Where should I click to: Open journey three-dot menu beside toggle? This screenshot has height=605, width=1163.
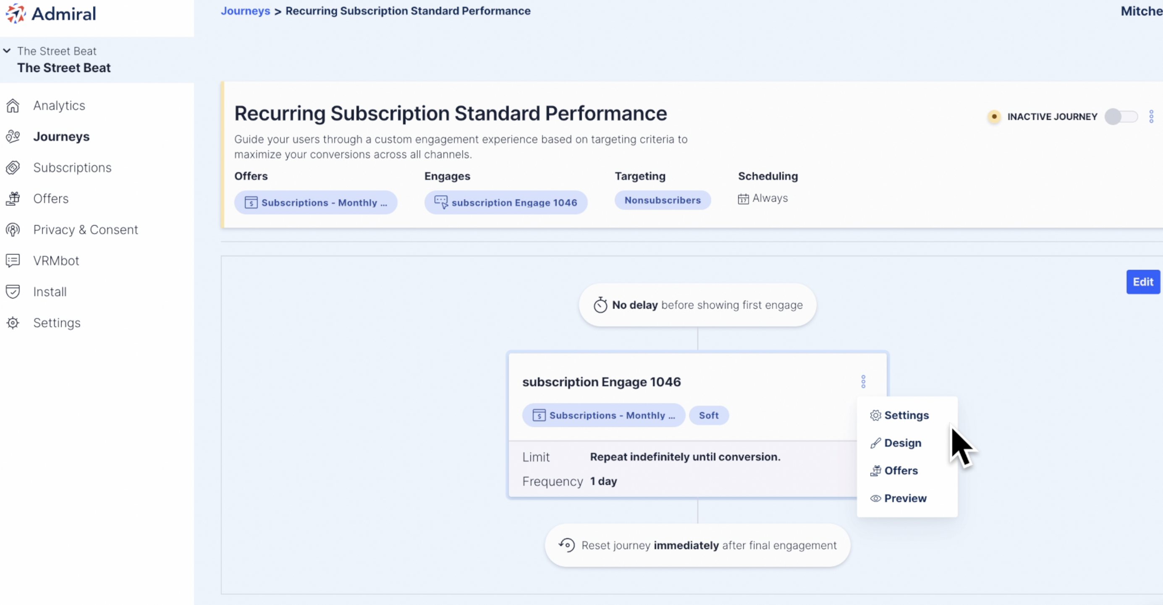(x=1151, y=116)
